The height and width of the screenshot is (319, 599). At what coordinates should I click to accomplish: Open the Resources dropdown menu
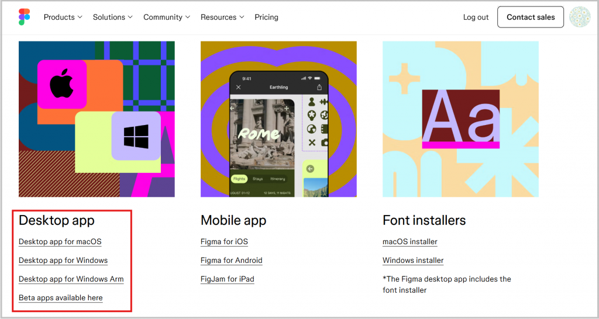pyautogui.click(x=222, y=17)
